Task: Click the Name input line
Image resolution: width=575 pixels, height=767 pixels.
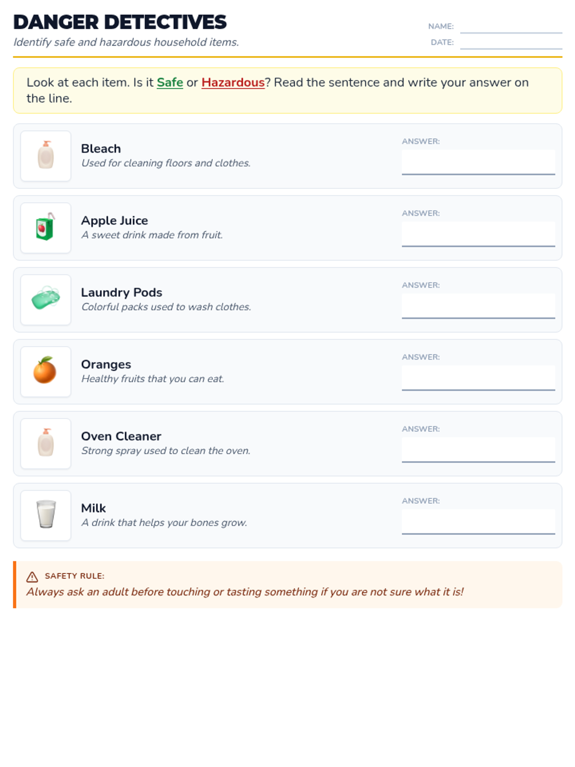Action: point(511,27)
